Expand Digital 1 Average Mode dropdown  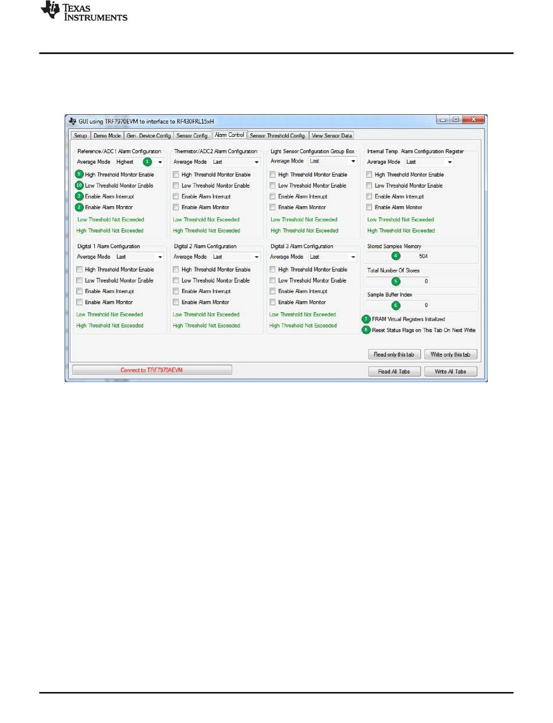point(139,256)
